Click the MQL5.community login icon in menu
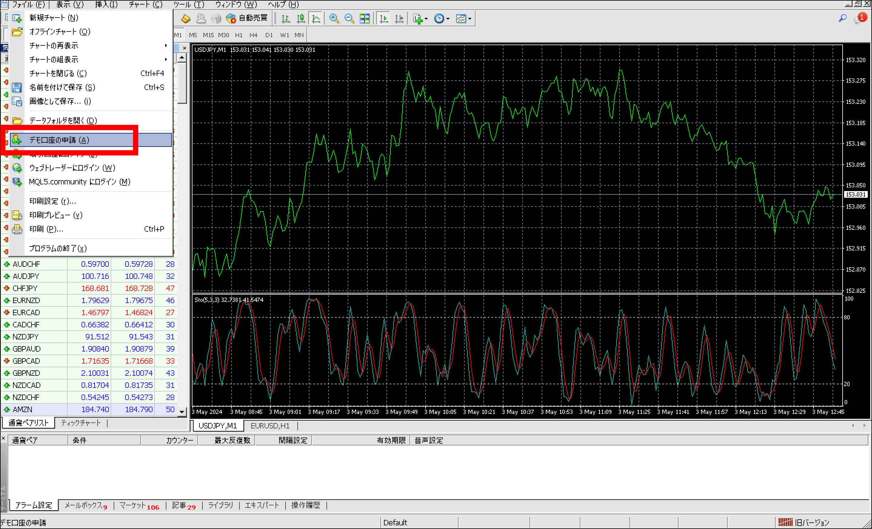The image size is (872, 529). tap(17, 182)
